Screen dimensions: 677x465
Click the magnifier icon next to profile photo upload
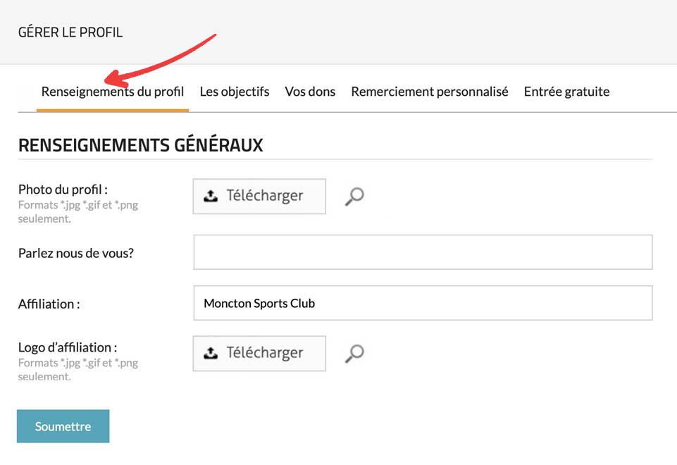point(354,197)
